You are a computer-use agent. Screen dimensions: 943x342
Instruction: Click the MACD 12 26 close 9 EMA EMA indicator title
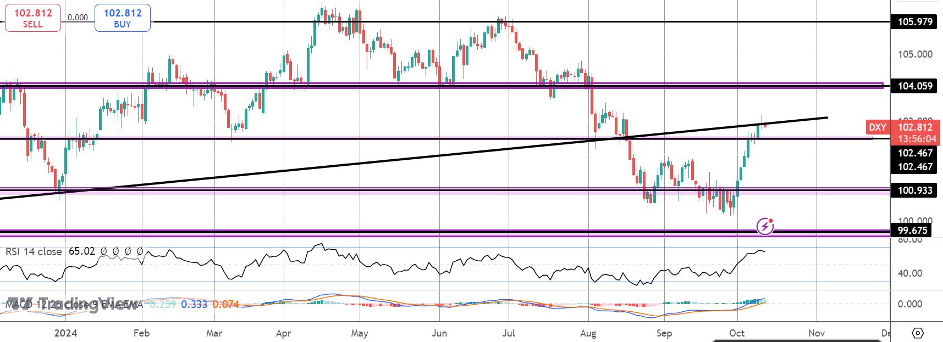coord(74,304)
